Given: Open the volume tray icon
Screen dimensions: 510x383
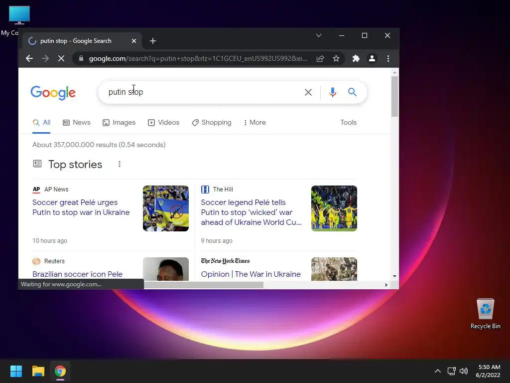Looking at the screenshot, I should (464, 371).
